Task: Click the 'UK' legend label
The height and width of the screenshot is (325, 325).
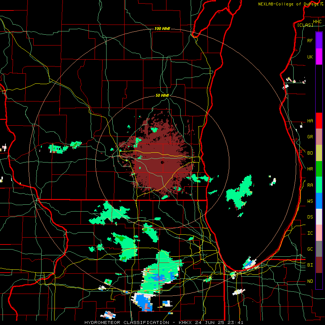Action: pyautogui.click(x=310, y=57)
